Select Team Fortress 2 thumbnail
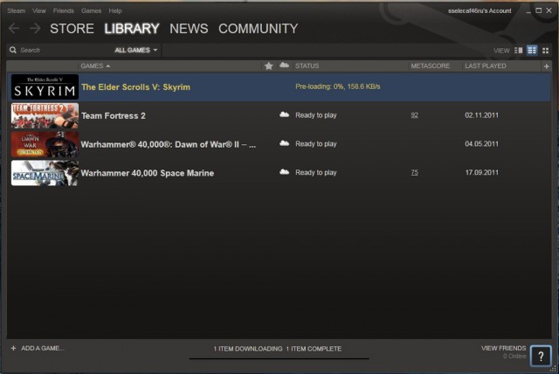Viewport: 559px width, 374px height. tap(45, 115)
